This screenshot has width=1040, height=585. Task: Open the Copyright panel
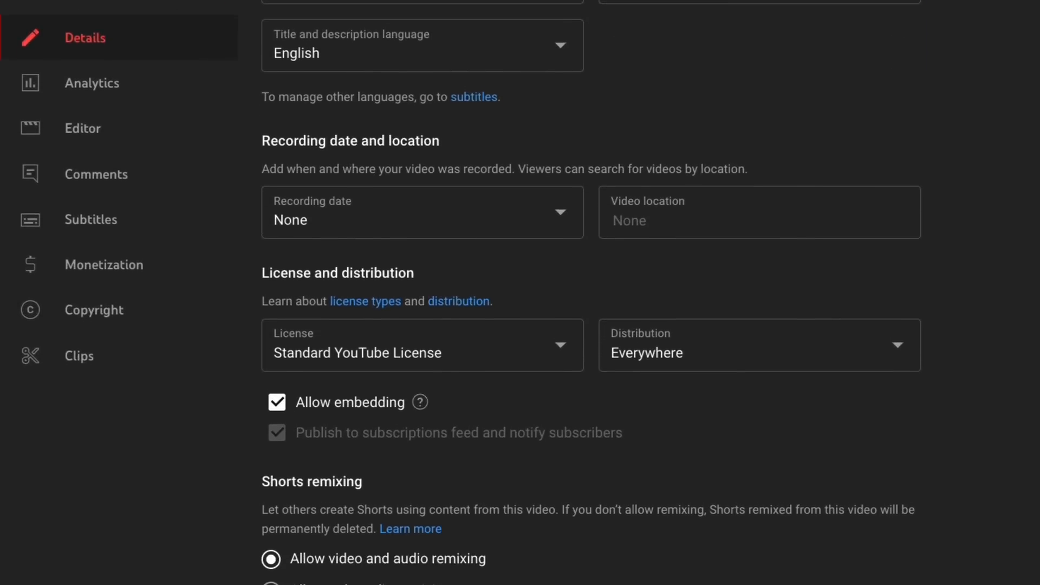(x=94, y=309)
